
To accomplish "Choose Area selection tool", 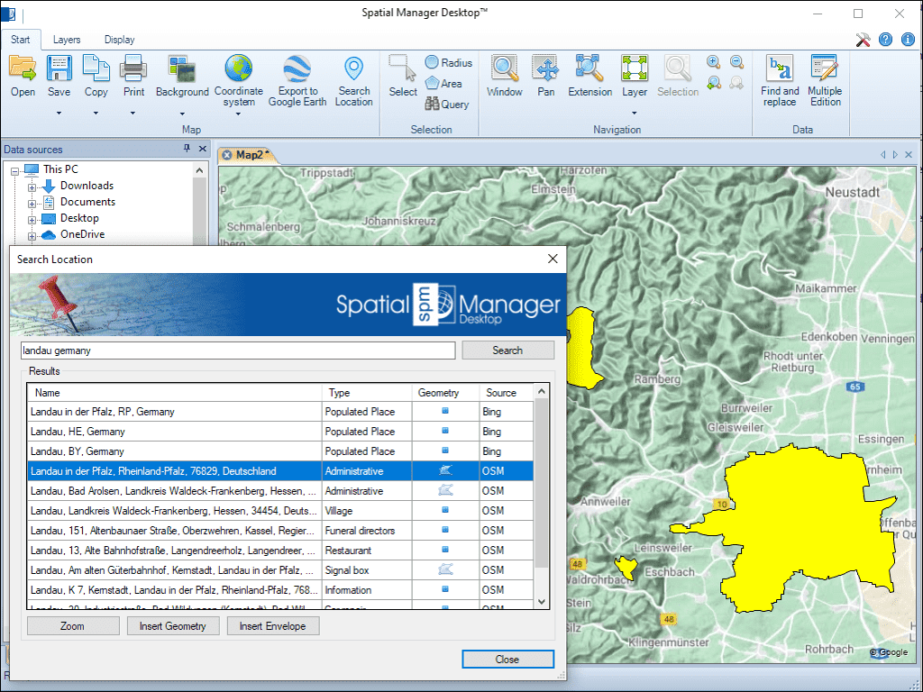I will [x=443, y=84].
